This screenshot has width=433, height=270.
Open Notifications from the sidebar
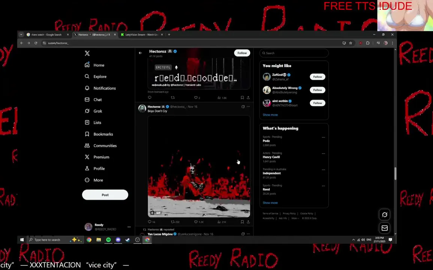pos(100,88)
